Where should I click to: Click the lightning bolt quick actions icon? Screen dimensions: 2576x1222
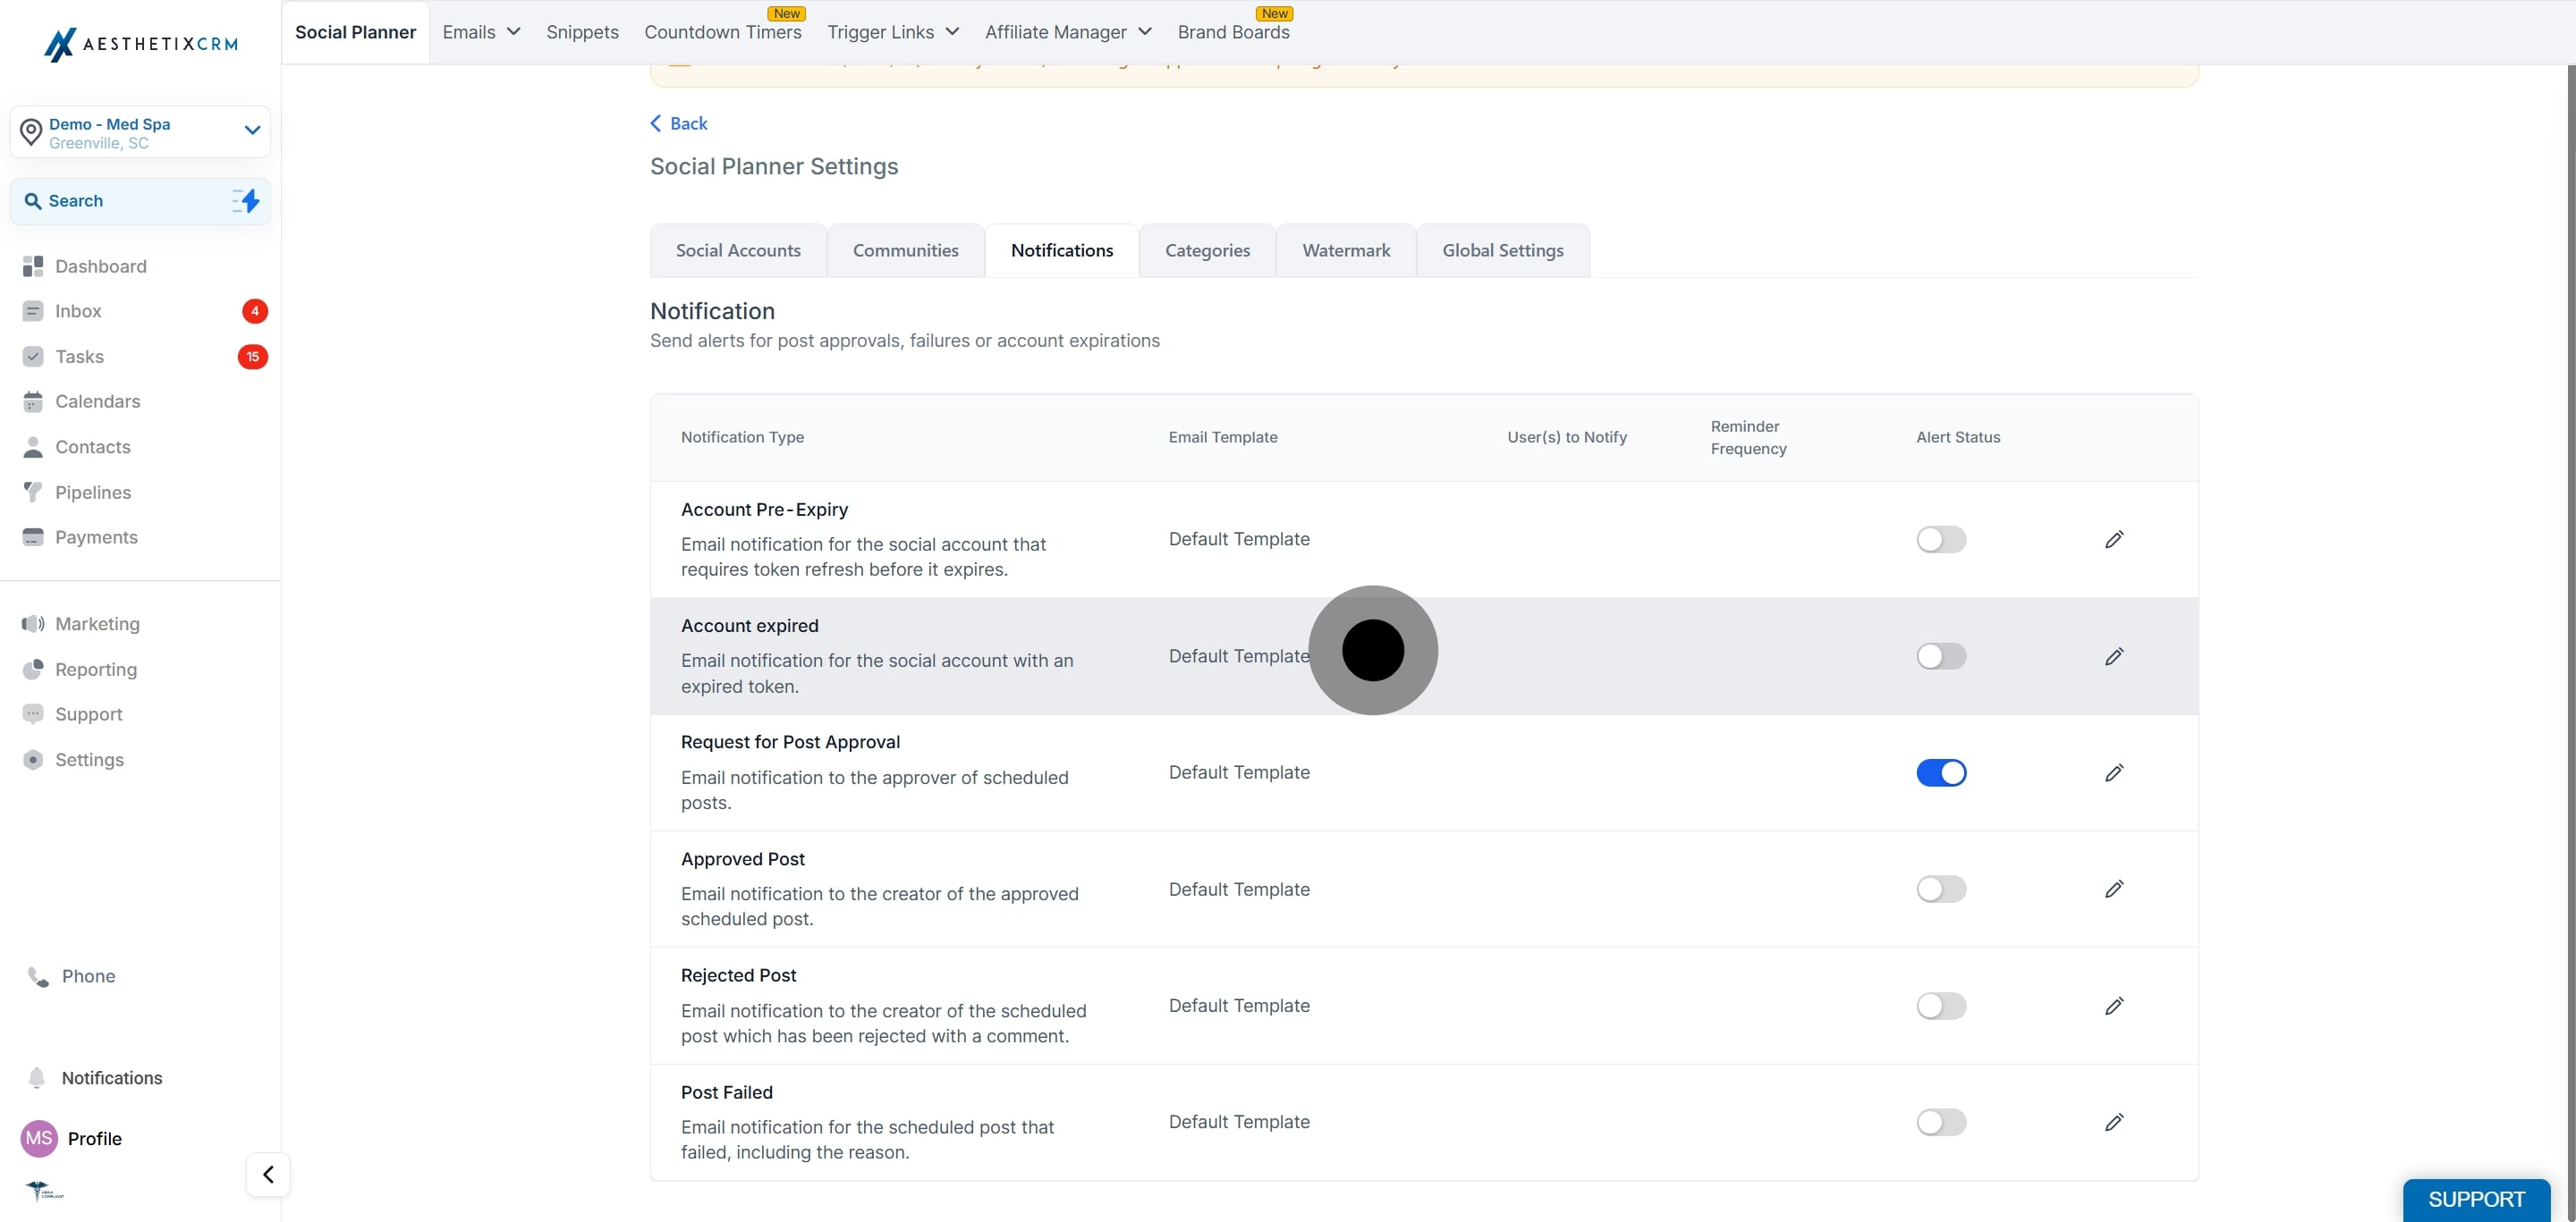click(246, 201)
